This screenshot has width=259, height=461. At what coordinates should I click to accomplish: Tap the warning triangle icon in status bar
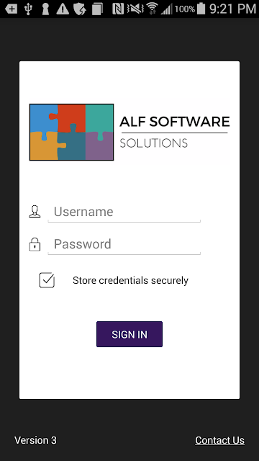63,9
